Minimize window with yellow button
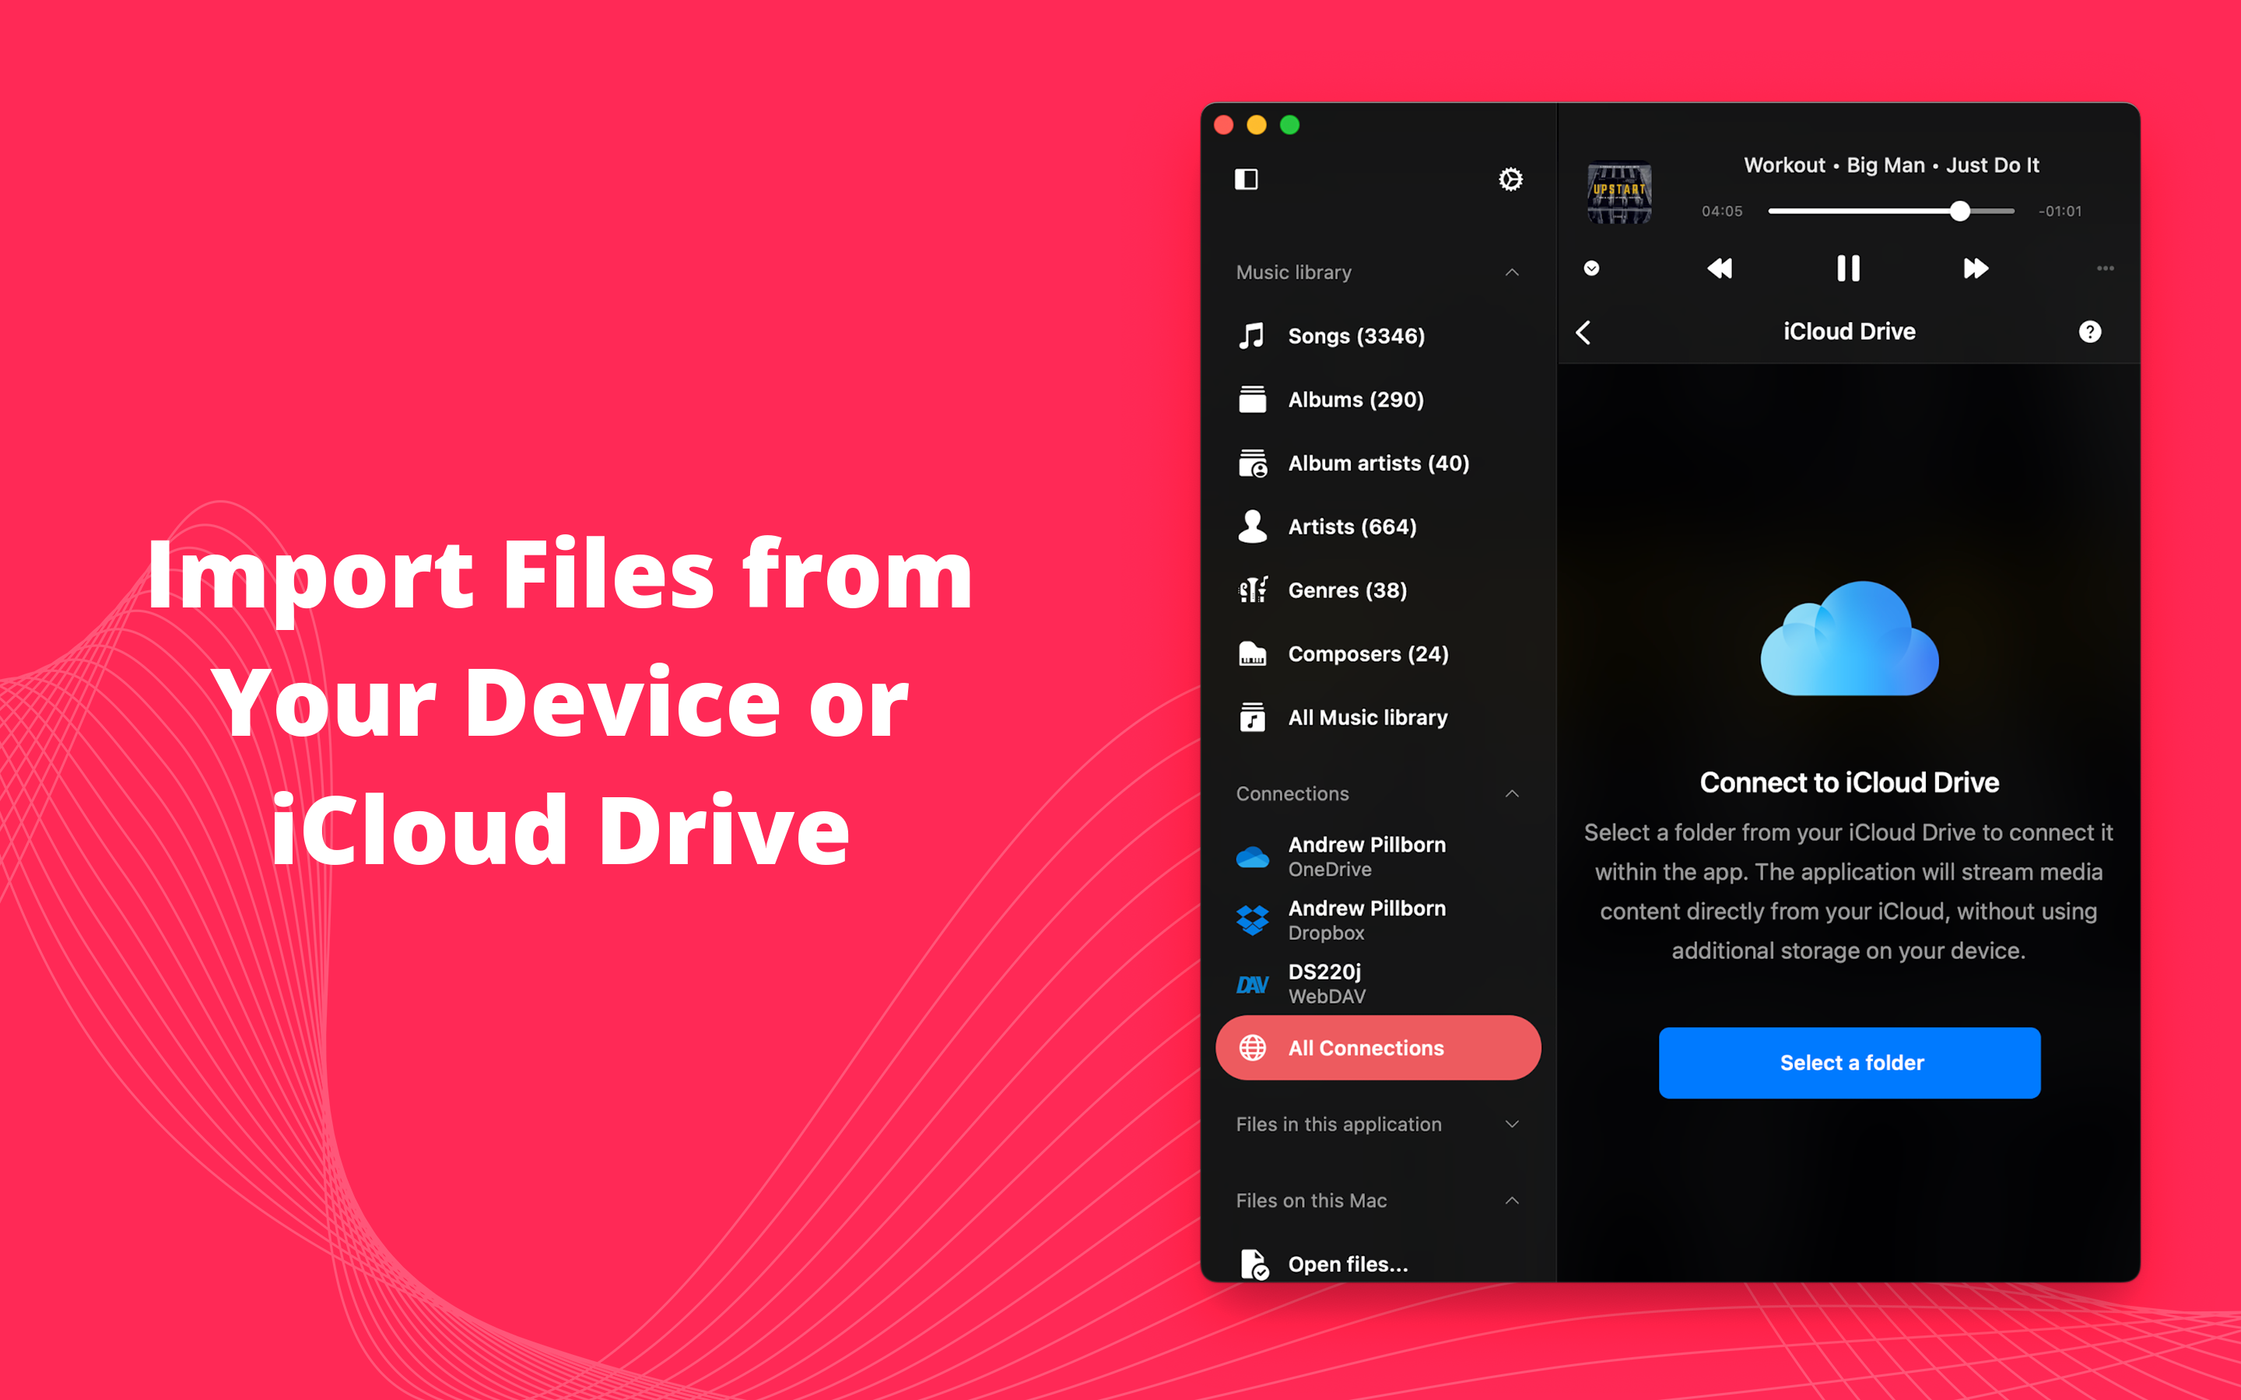The image size is (2241, 1400). tap(1257, 125)
